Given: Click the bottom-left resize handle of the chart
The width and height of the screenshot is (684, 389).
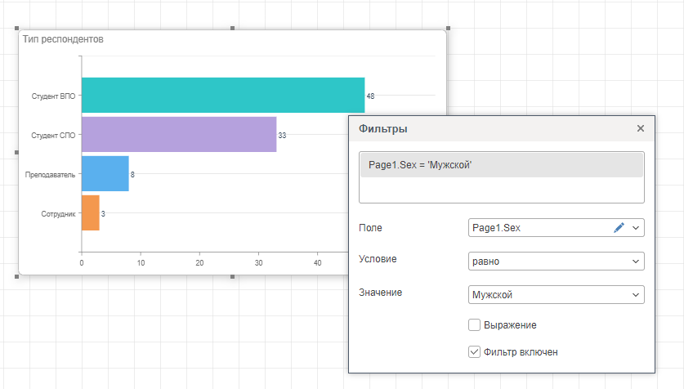Looking at the screenshot, I should click(18, 276).
